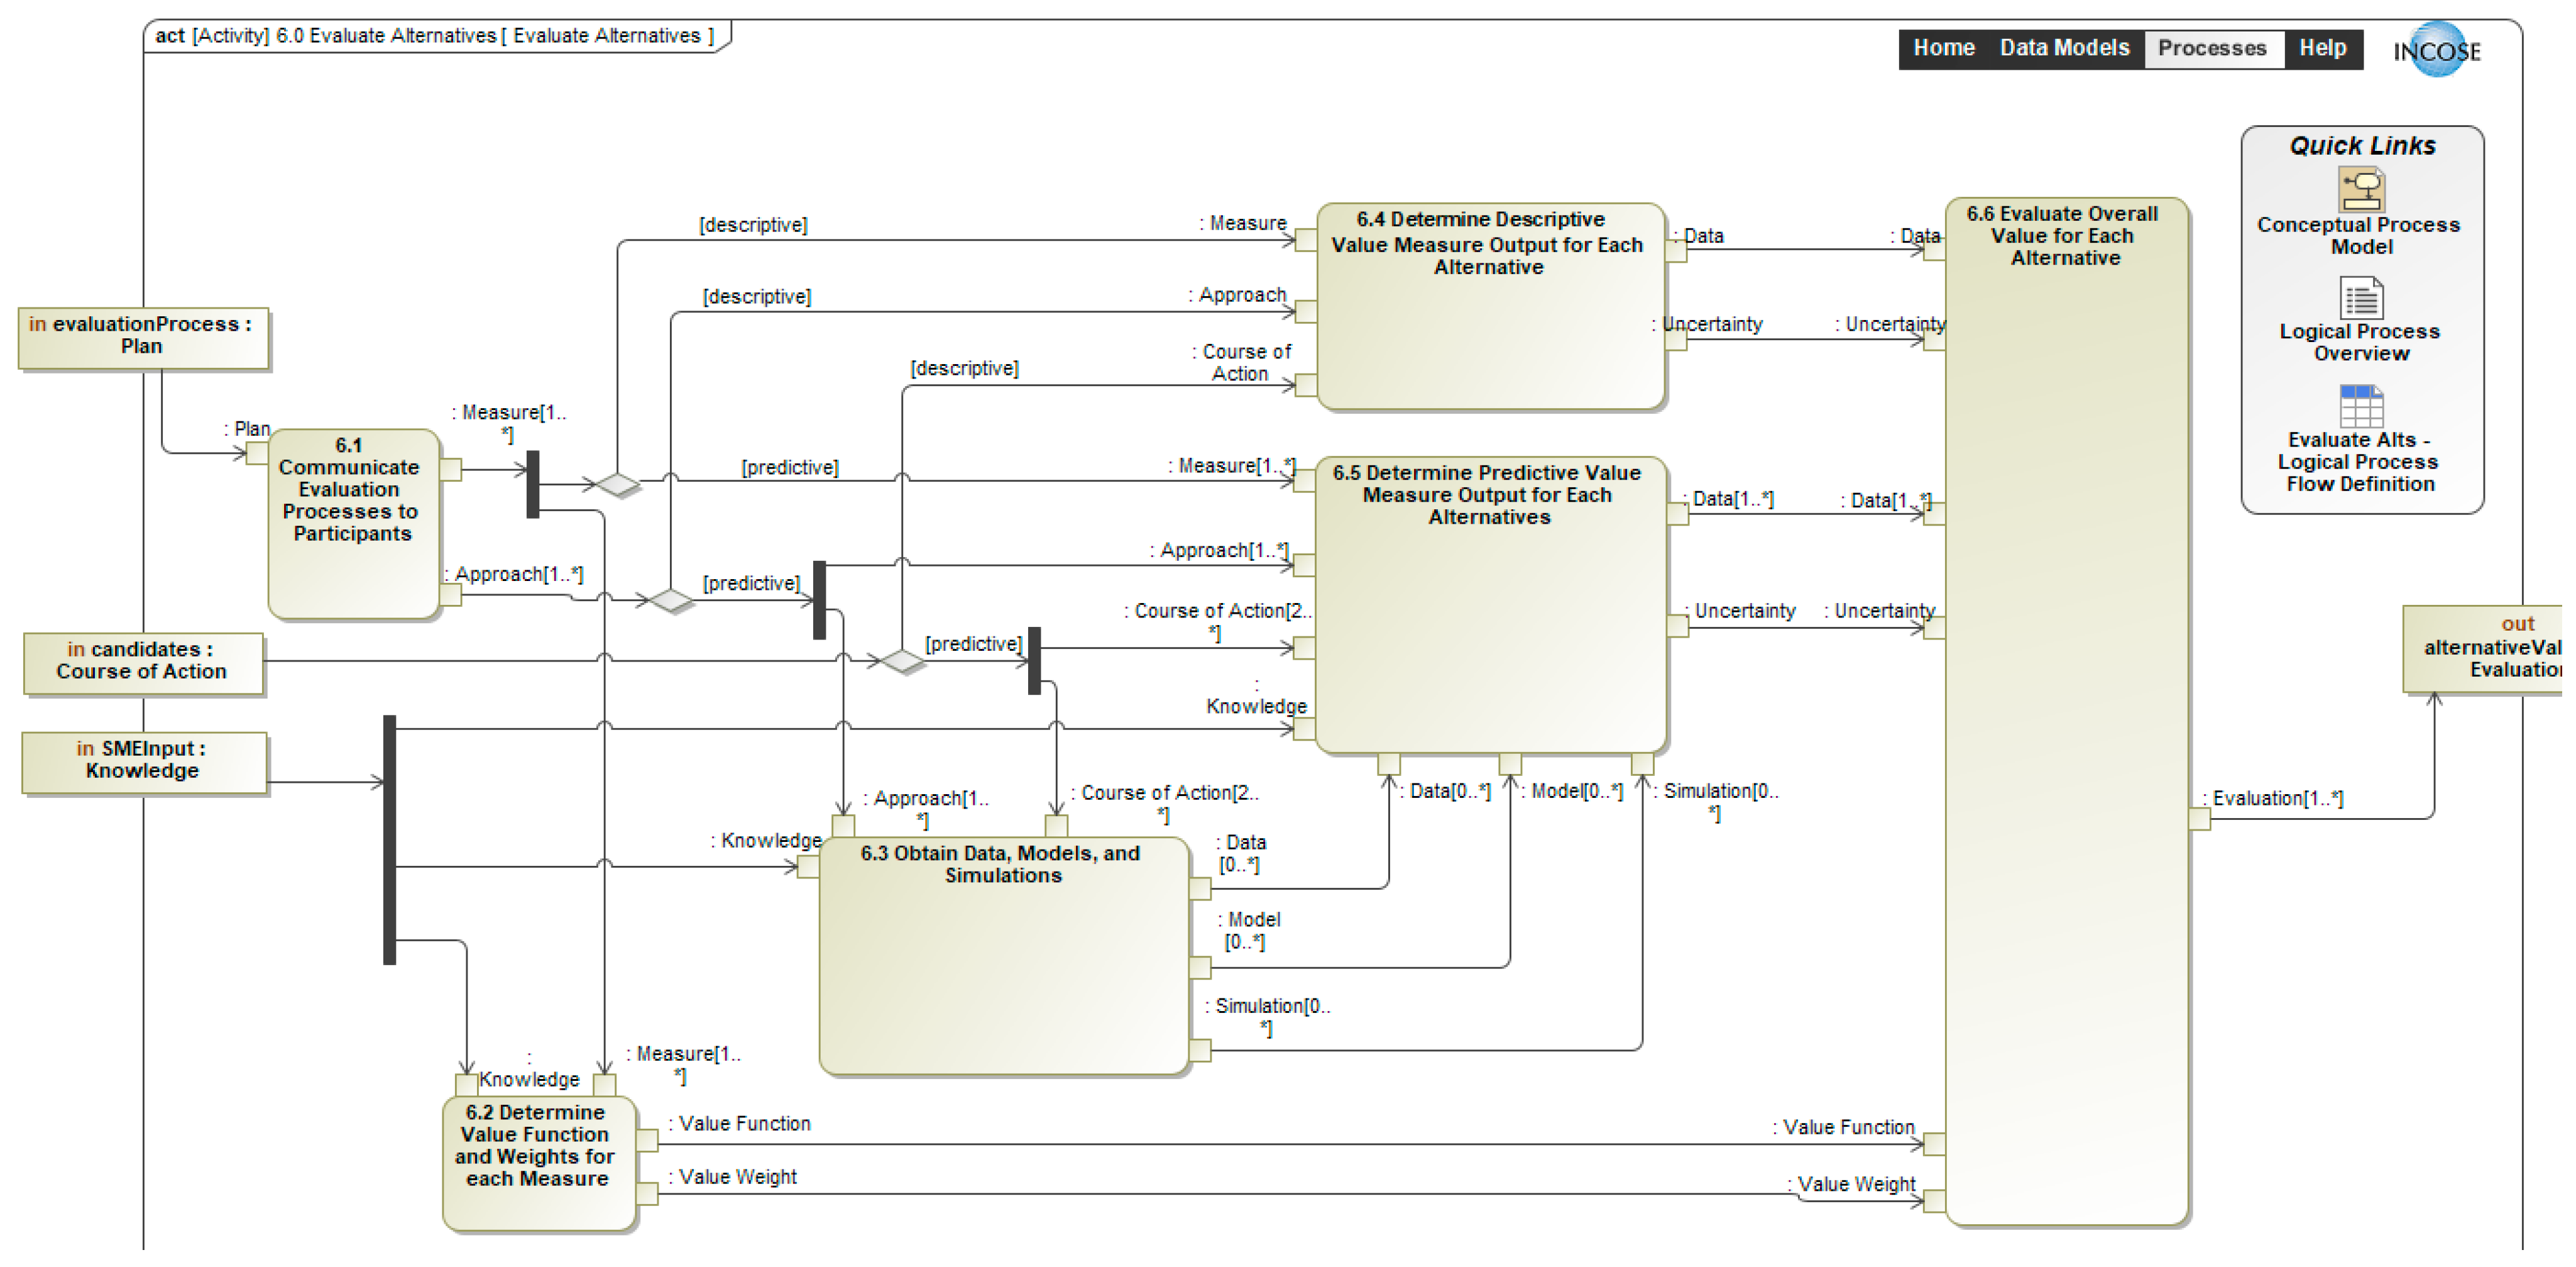Click the Evaluate Alts table icon
The height and width of the screenshot is (1267, 2576).
(x=2361, y=406)
